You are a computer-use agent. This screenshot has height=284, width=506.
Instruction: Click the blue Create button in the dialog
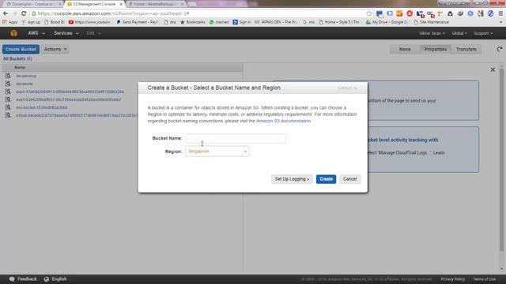(326, 179)
